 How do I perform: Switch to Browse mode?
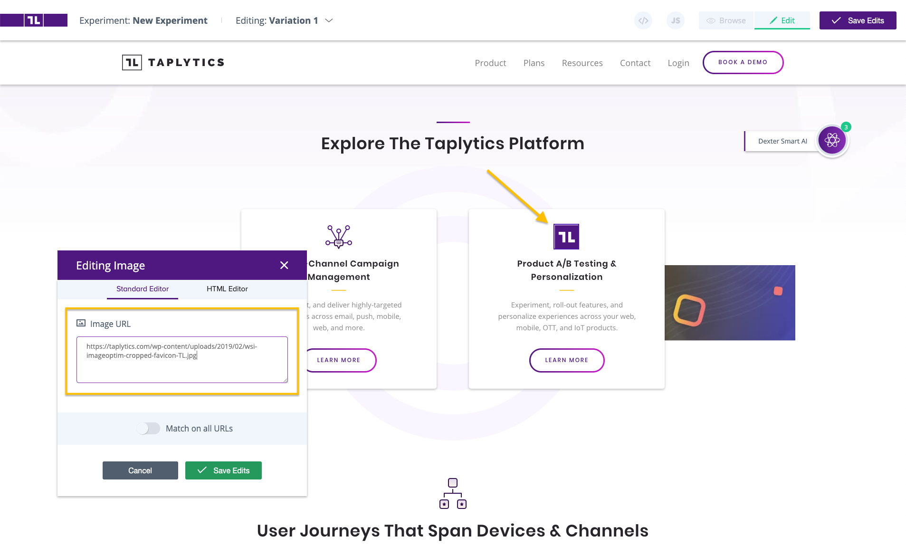(726, 20)
